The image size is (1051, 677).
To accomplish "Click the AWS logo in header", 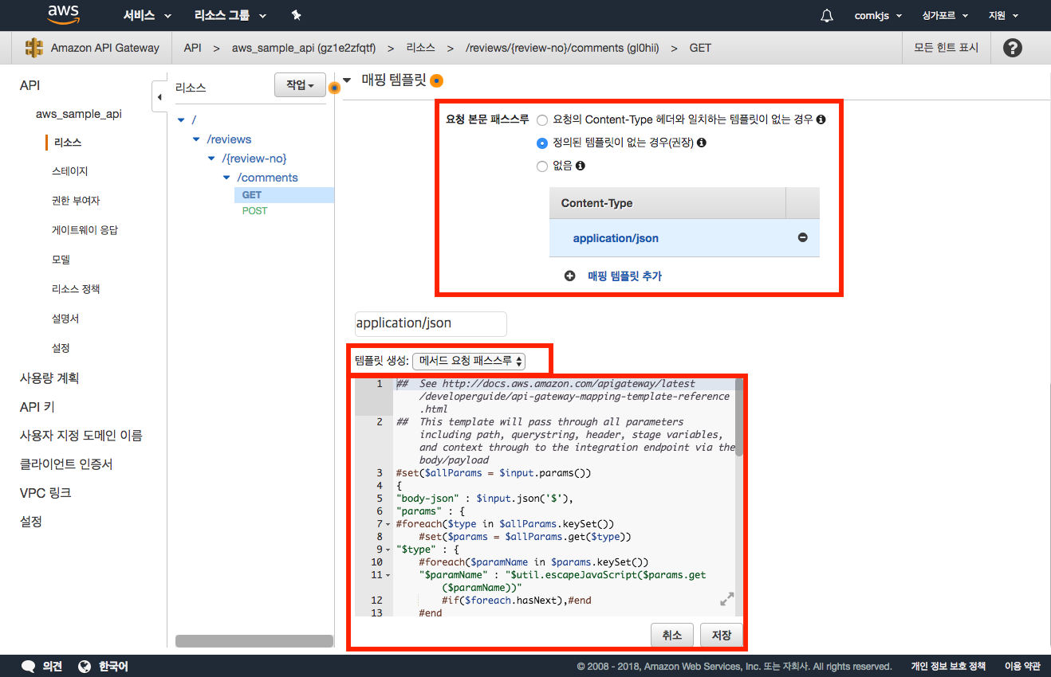I will pos(63,15).
